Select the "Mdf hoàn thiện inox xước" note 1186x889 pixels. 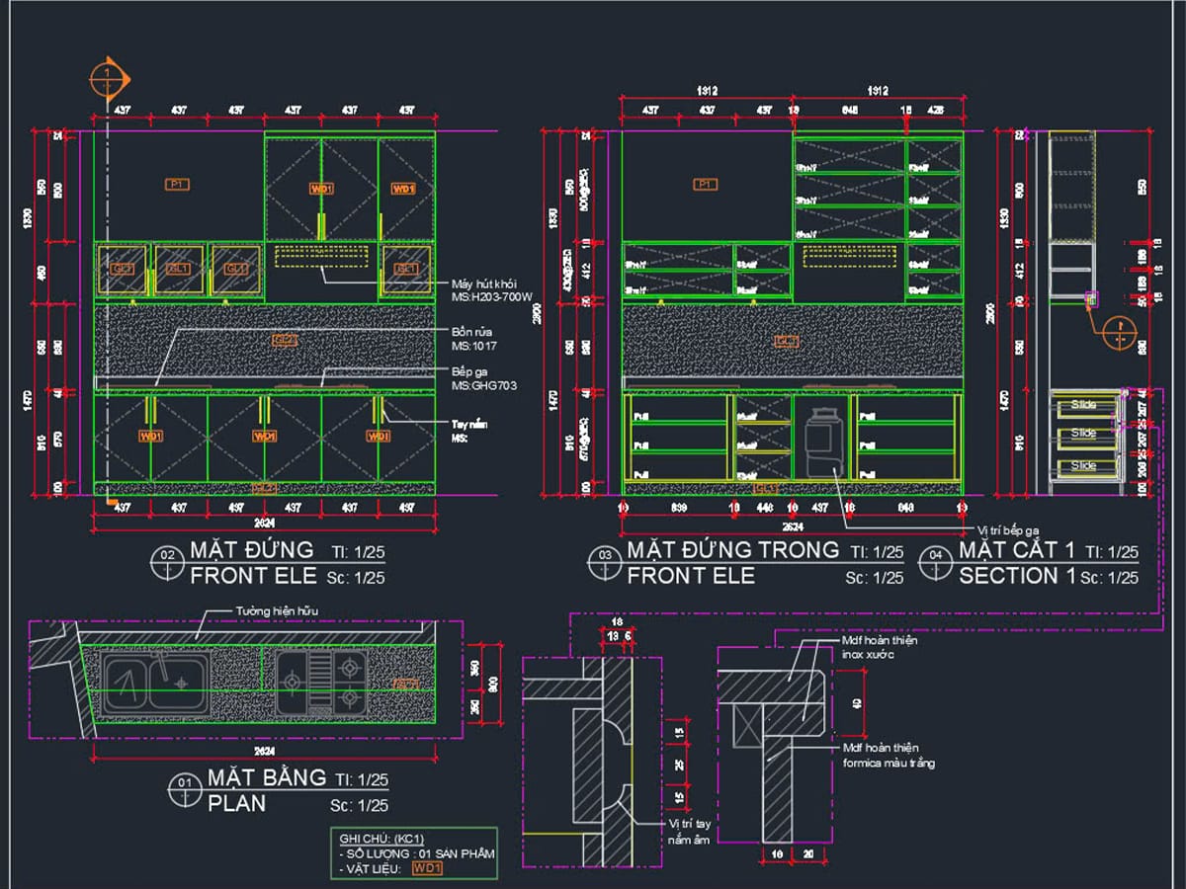point(880,648)
